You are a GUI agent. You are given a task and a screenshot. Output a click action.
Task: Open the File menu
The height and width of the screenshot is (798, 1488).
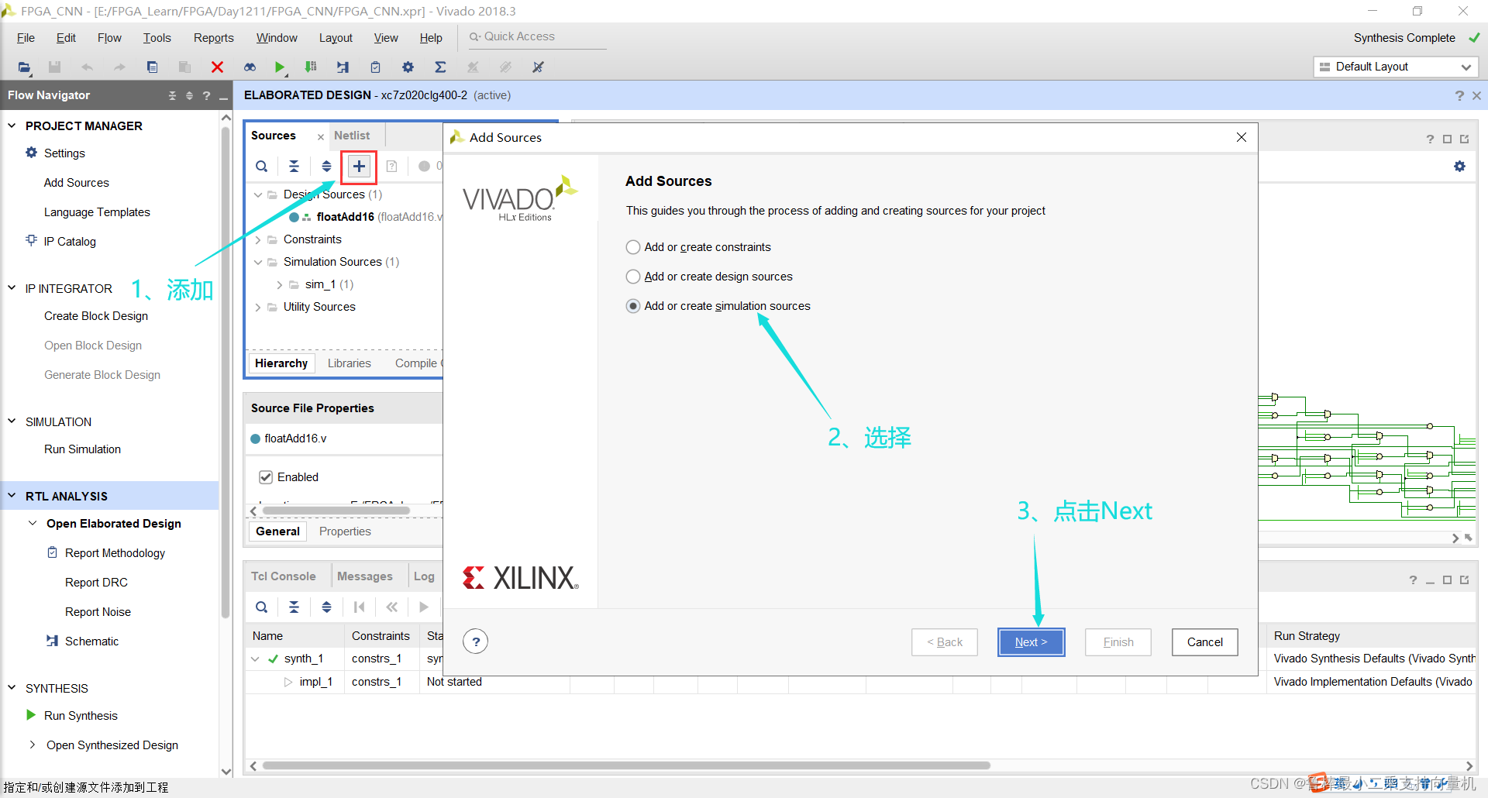[x=26, y=38]
